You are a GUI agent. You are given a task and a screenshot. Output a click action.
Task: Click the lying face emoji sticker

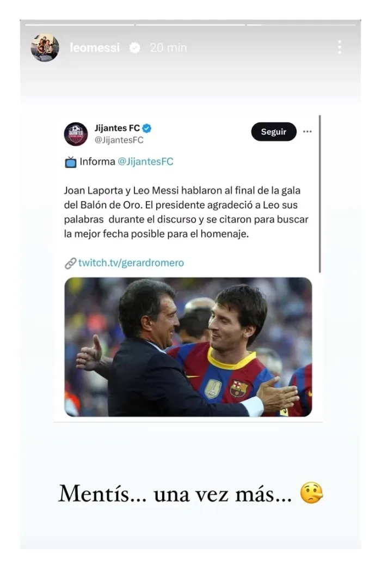311,493
